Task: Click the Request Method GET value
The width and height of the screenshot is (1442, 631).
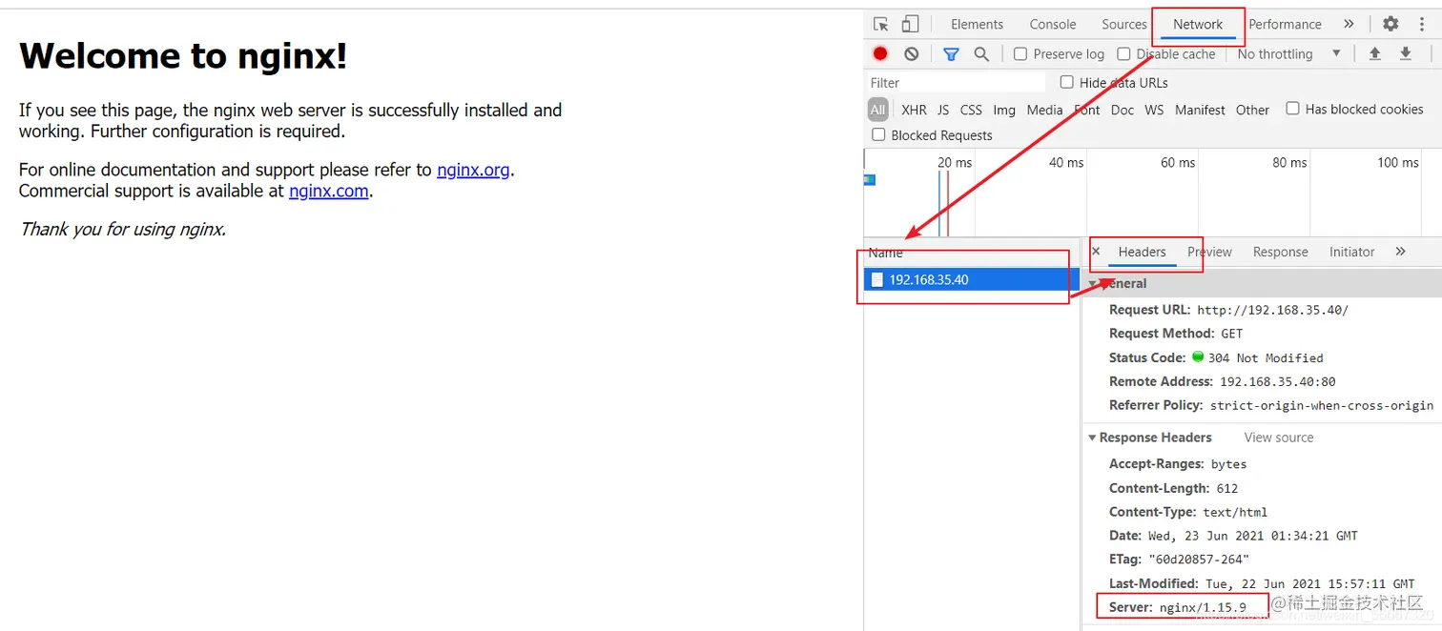Action: pos(1232,334)
